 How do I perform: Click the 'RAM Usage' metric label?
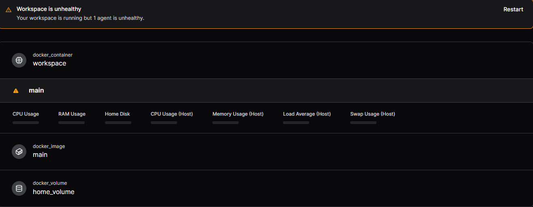tap(72, 114)
